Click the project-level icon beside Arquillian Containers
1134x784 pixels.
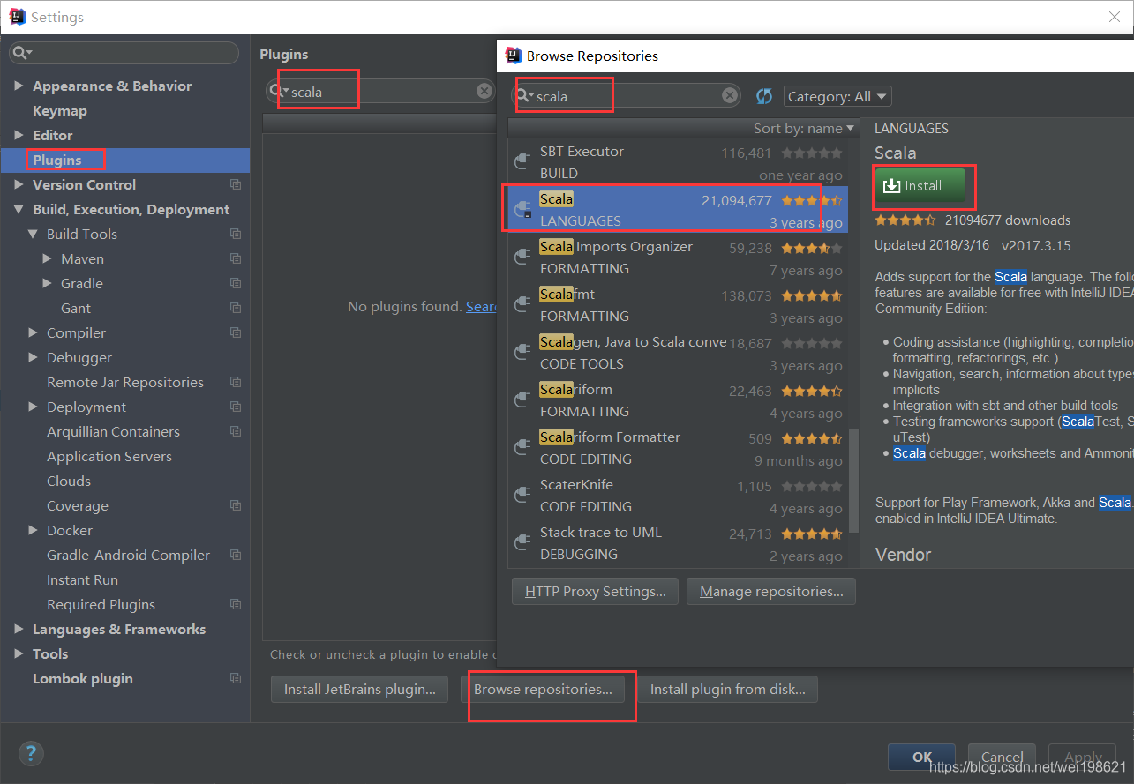point(236,431)
